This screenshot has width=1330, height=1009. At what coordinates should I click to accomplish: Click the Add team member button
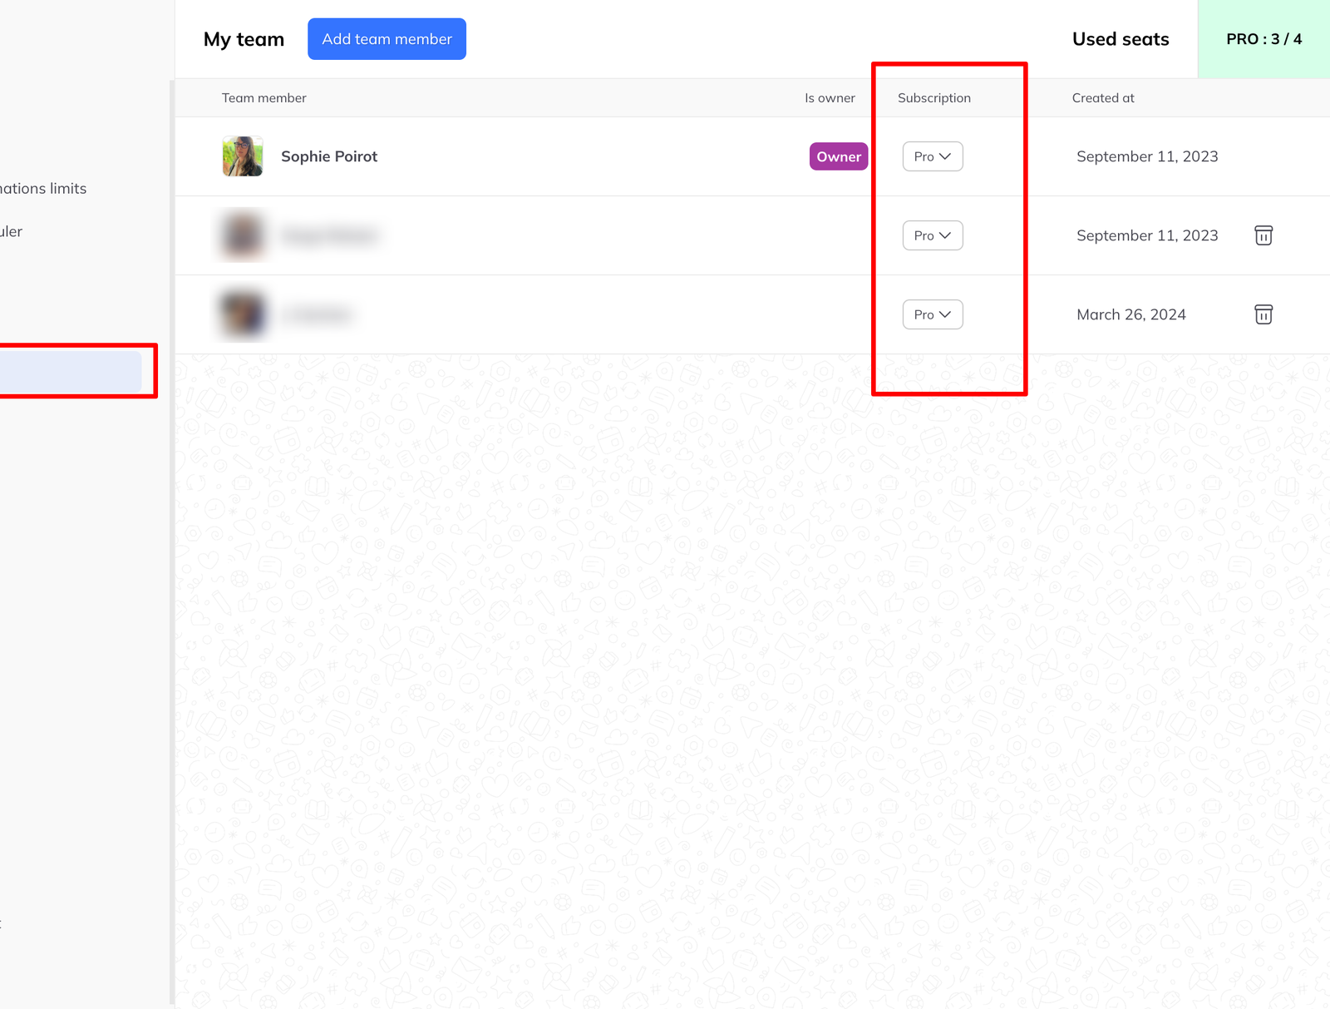click(x=387, y=39)
